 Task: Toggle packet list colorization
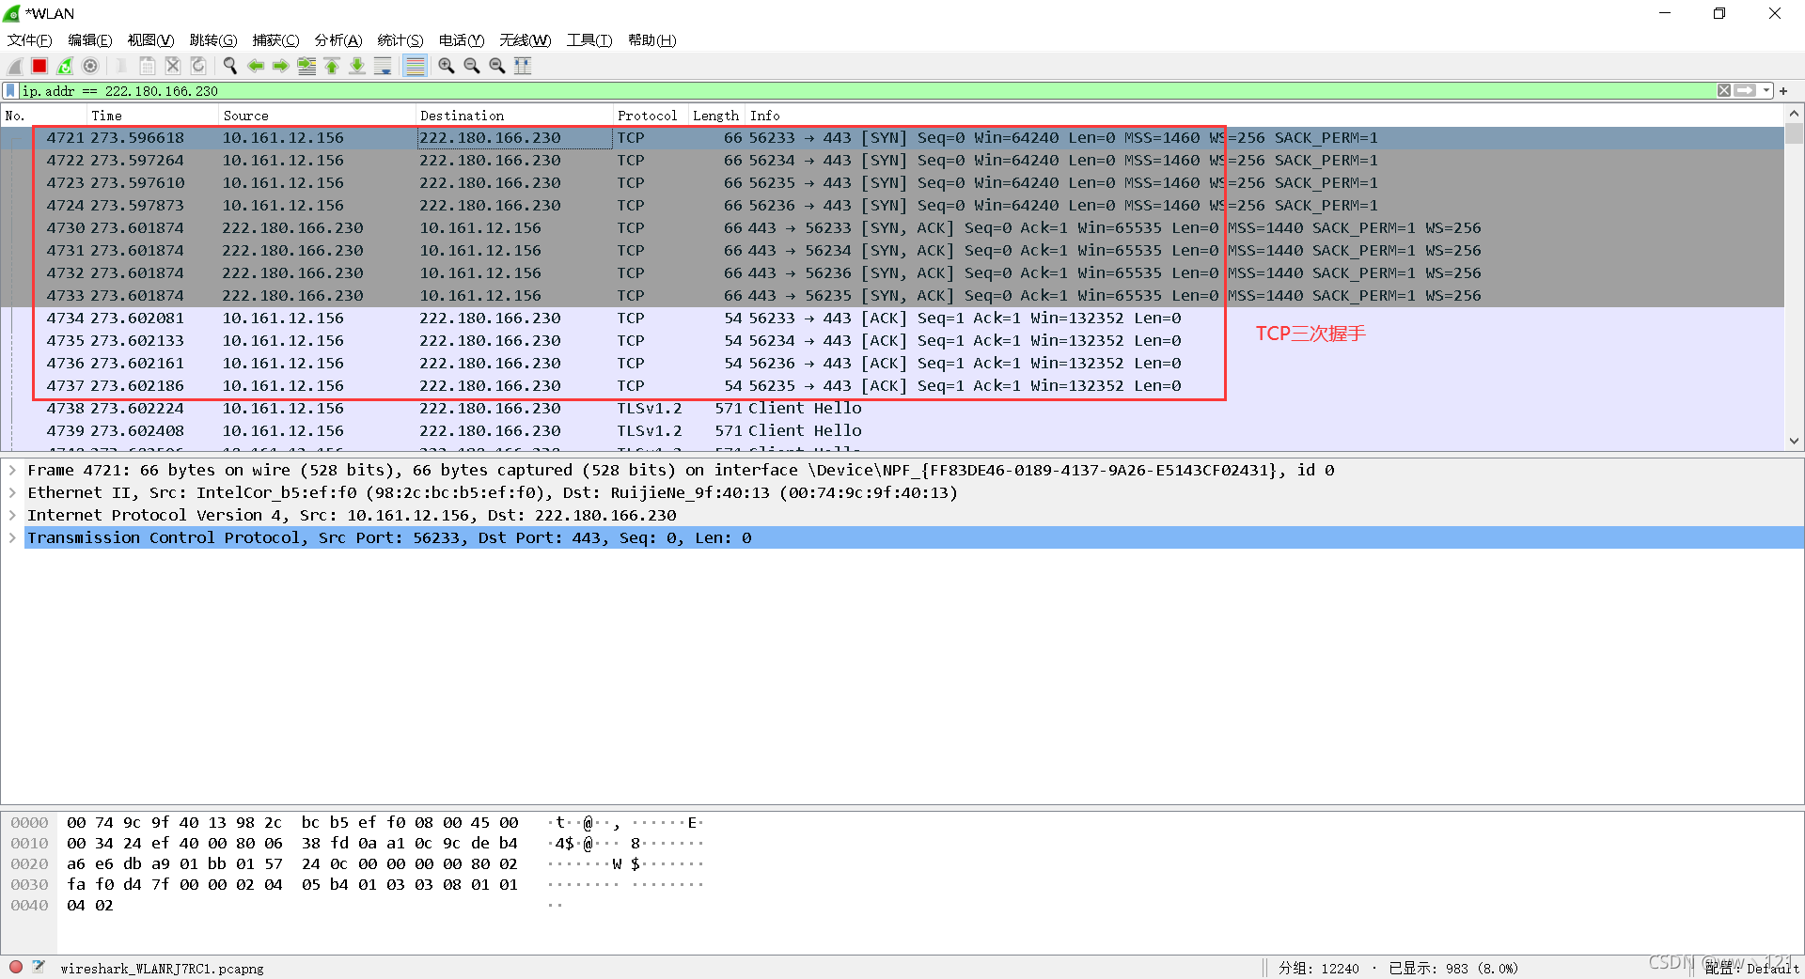tap(415, 66)
